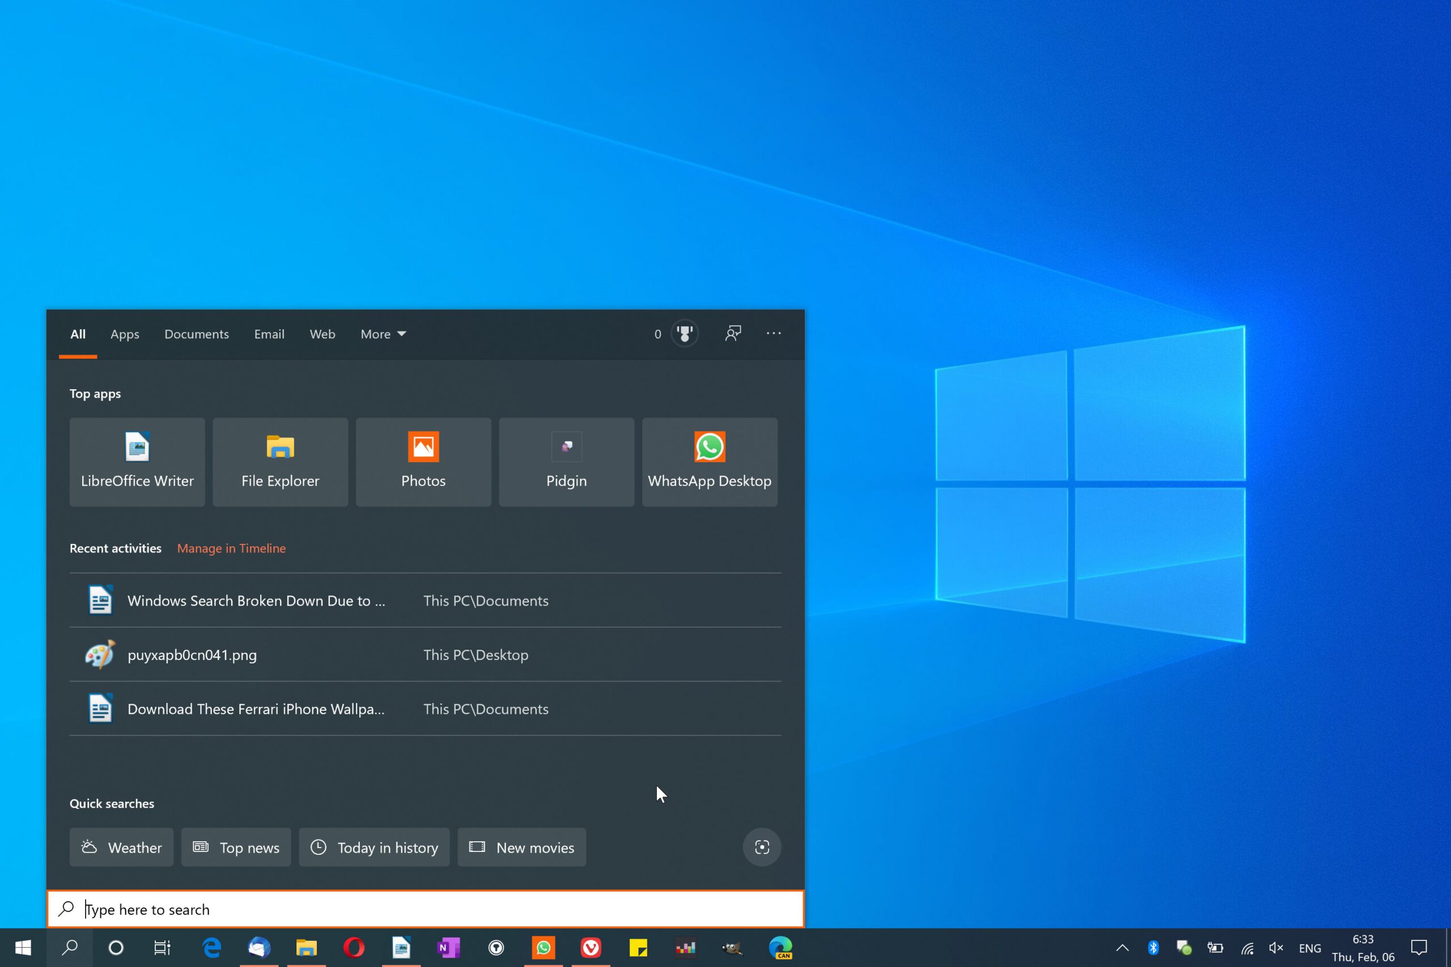
Task: Click the Show desktop sliver button
Action: (1448, 948)
